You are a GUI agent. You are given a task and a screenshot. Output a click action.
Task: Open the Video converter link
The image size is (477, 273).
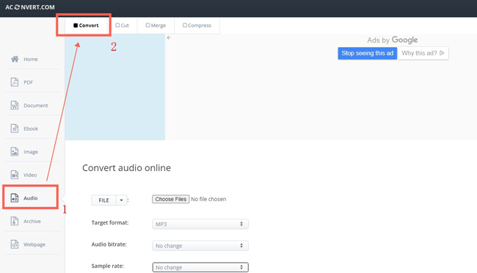point(30,175)
